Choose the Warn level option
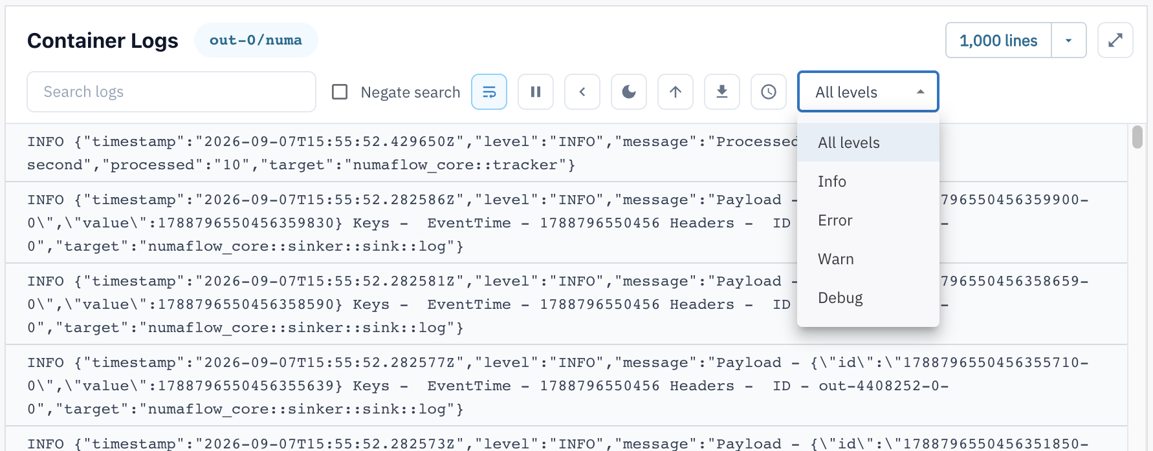This screenshot has height=451, width=1153. pos(868,258)
